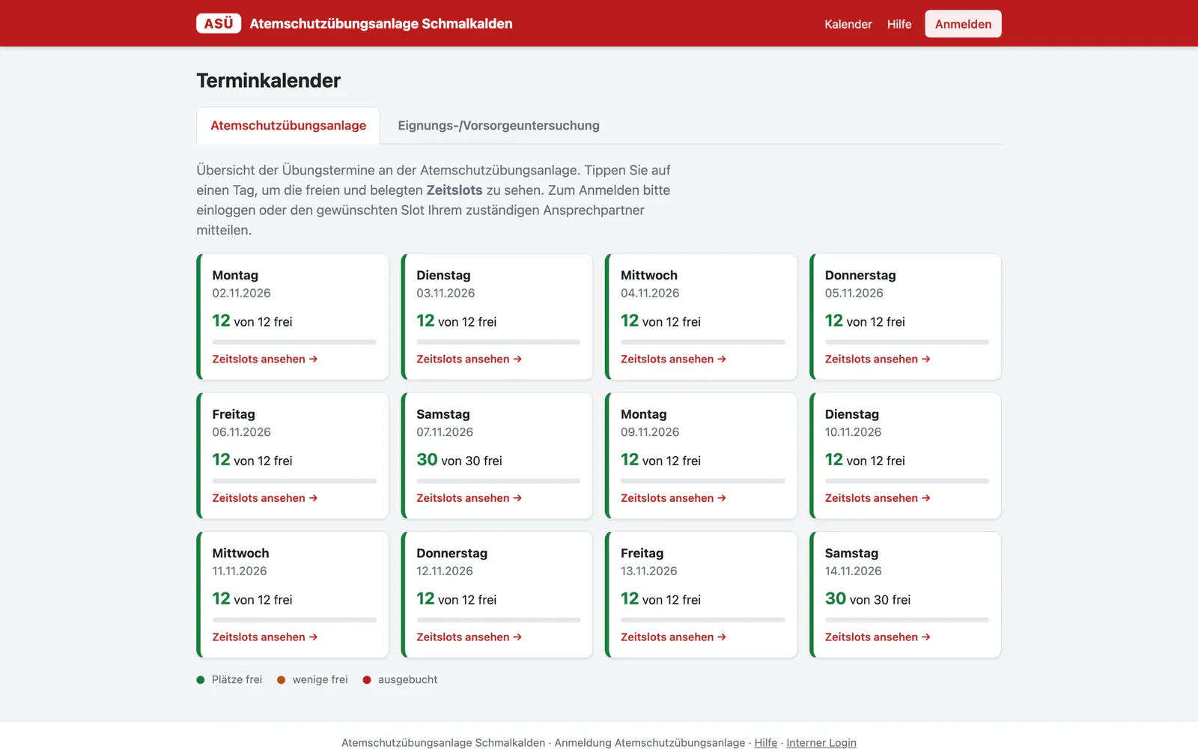The height and width of the screenshot is (749, 1198).
Task: Click the Montag 02.11.2026 heading
Action: [235, 276]
